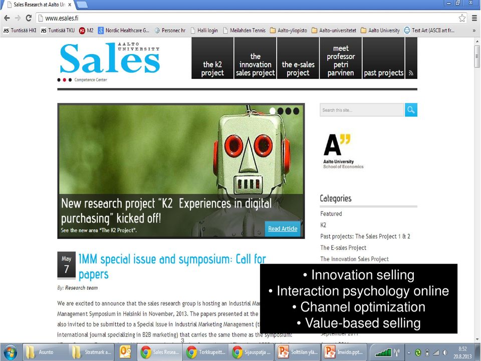The height and width of the screenshot is (361, 481).
Task: Open Outlook from the taskbar
Action: (x=125, y=352)
